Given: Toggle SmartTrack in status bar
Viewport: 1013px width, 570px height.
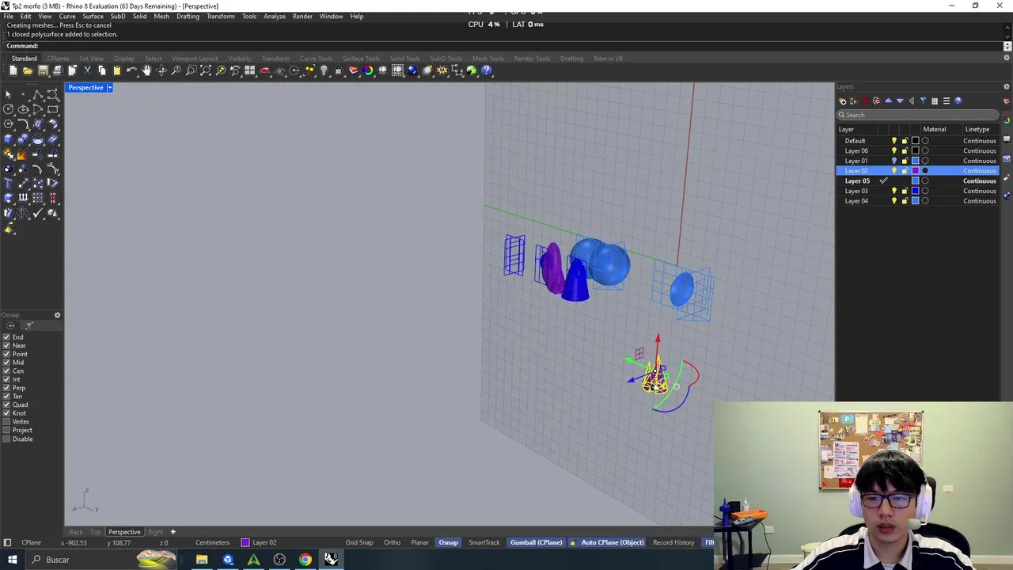Looking at the screenshot, I should 484,542.
